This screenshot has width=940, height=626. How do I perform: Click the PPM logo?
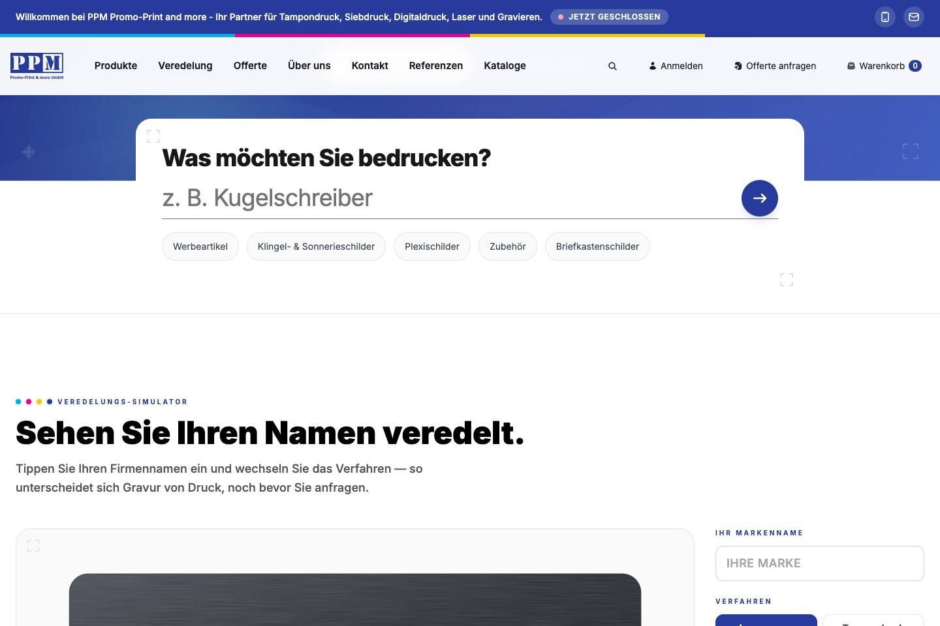point(37,66)
